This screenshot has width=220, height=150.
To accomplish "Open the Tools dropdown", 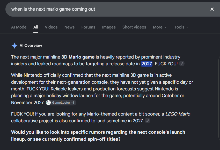I will pyautogui.click(x=181, y=27).
